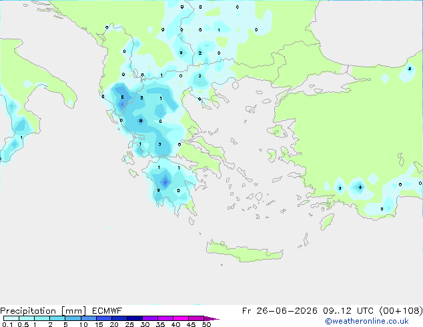Click the legend label "20"
This screenshot has height=327, width=423.
point(114,324)
